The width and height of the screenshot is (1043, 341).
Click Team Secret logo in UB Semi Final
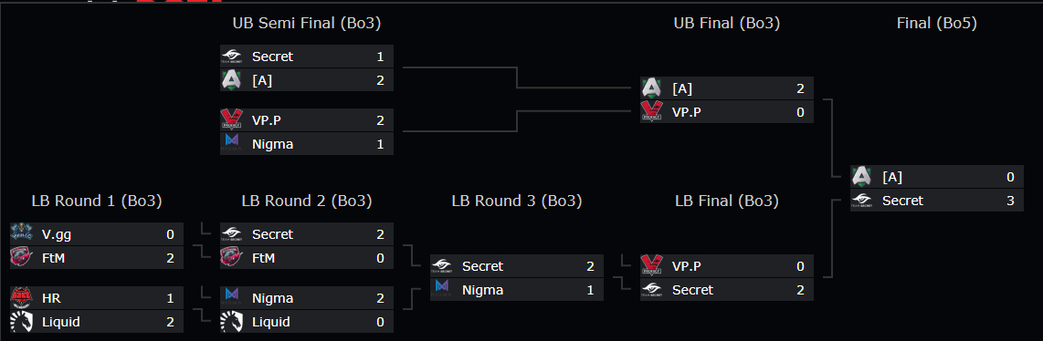click(x=231, y=57)
